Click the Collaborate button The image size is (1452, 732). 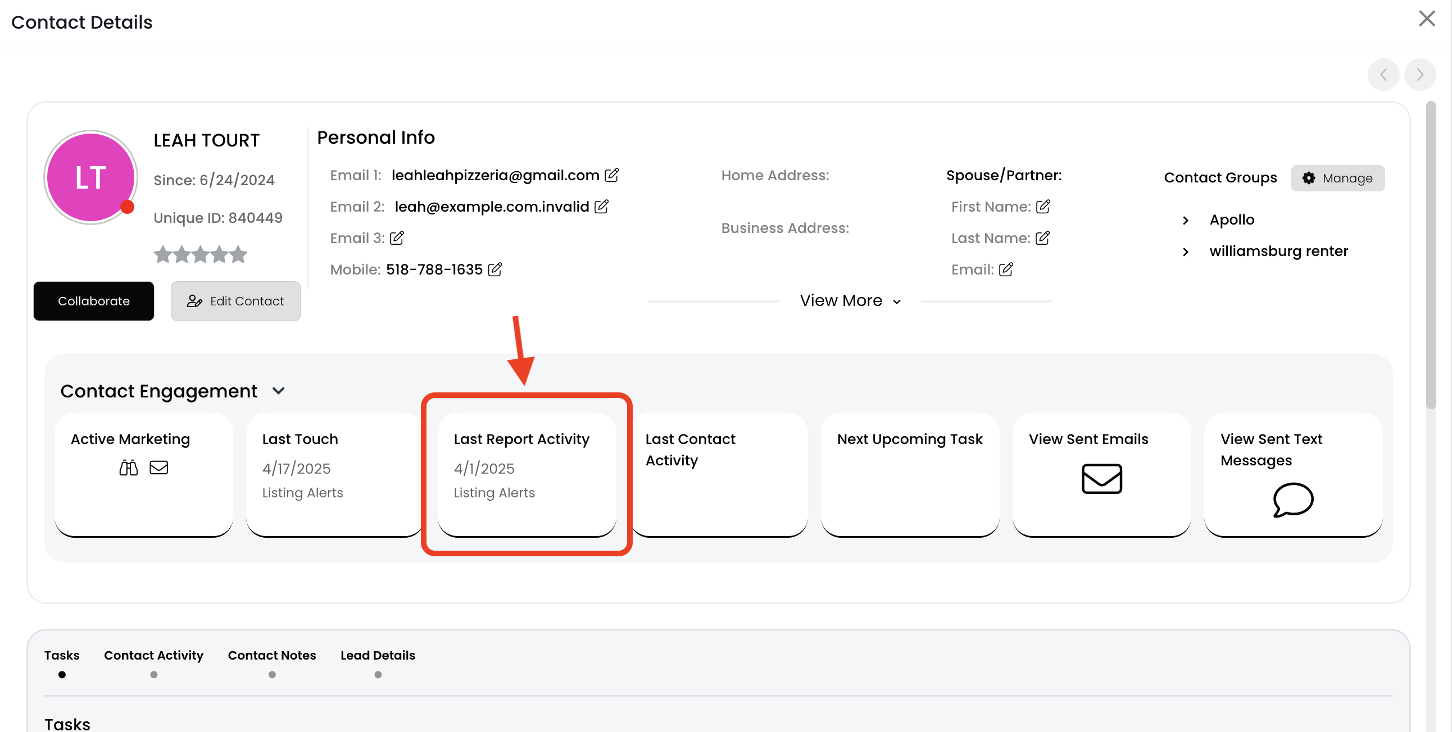tap(94, 301)
